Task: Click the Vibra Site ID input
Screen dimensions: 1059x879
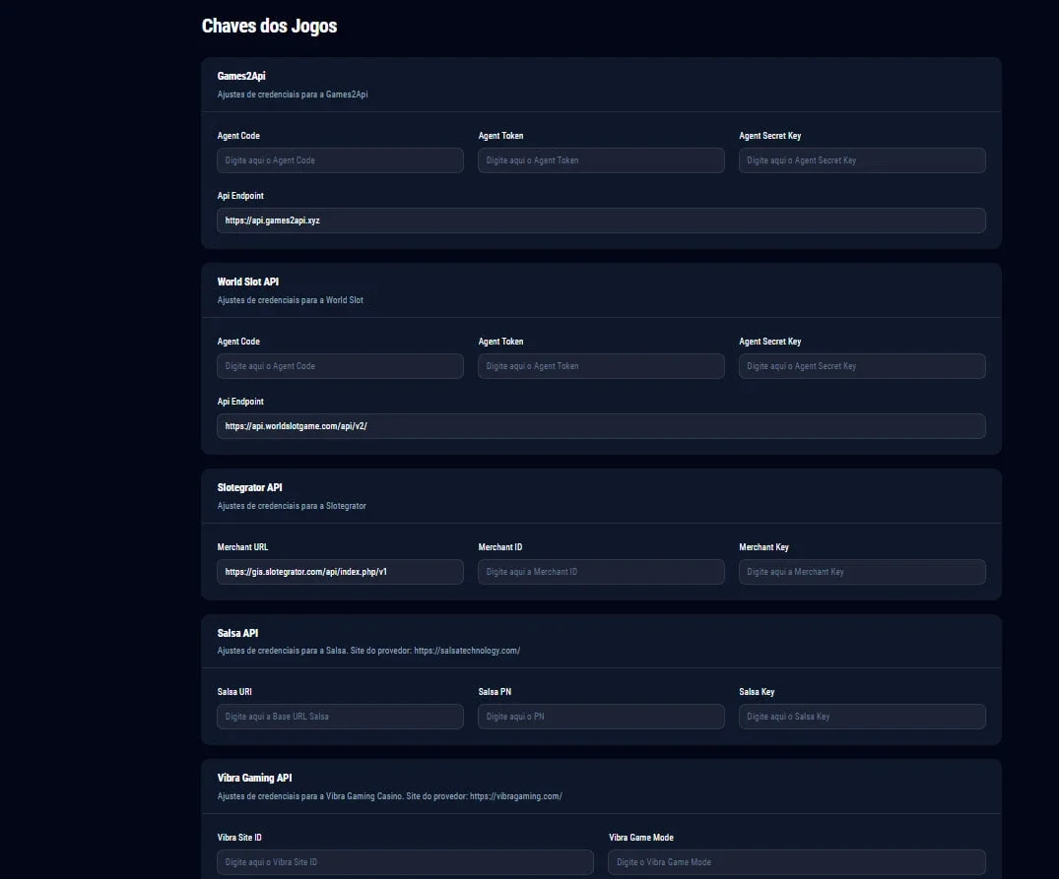Action: click(405, 862)
